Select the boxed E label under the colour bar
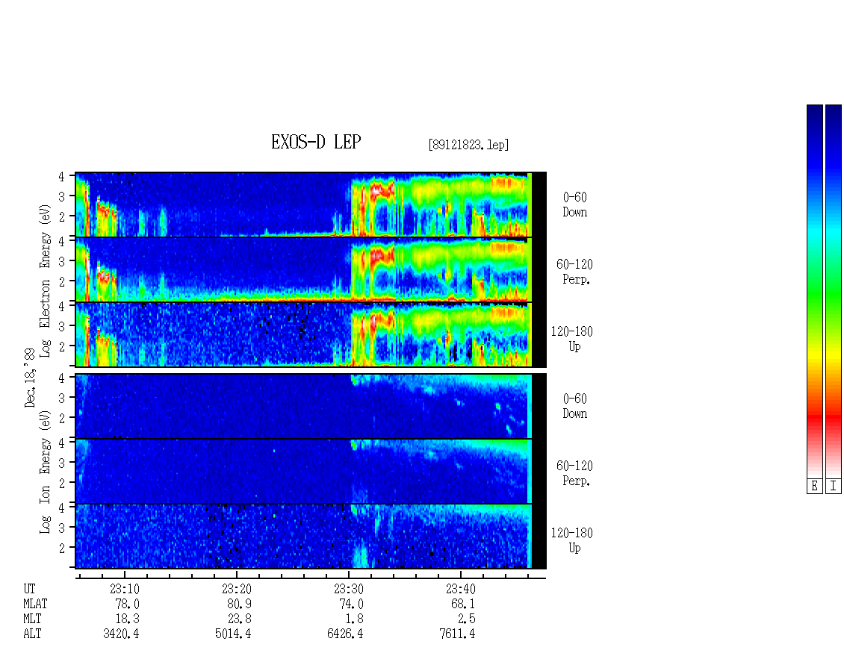 pyautogui.click(x=814, y=487)
